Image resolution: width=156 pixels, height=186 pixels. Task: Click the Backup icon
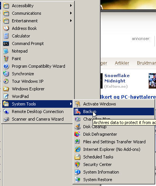[77, 112]
